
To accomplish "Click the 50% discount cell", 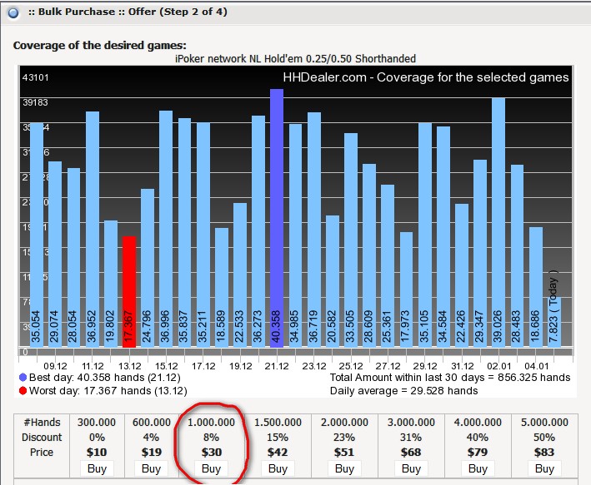I will click(544, 438).
